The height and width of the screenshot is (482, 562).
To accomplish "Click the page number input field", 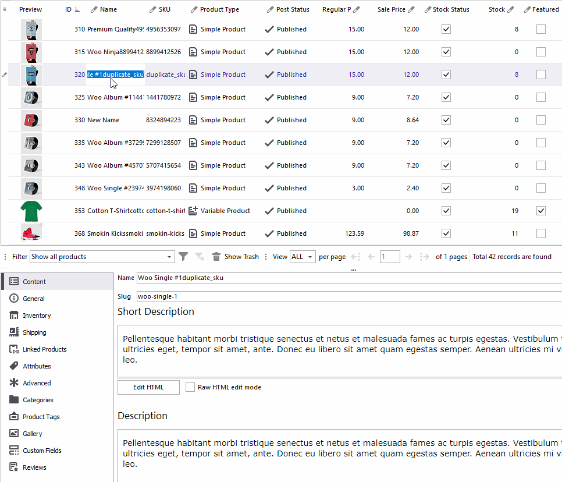I will click(x=390, y=256).
